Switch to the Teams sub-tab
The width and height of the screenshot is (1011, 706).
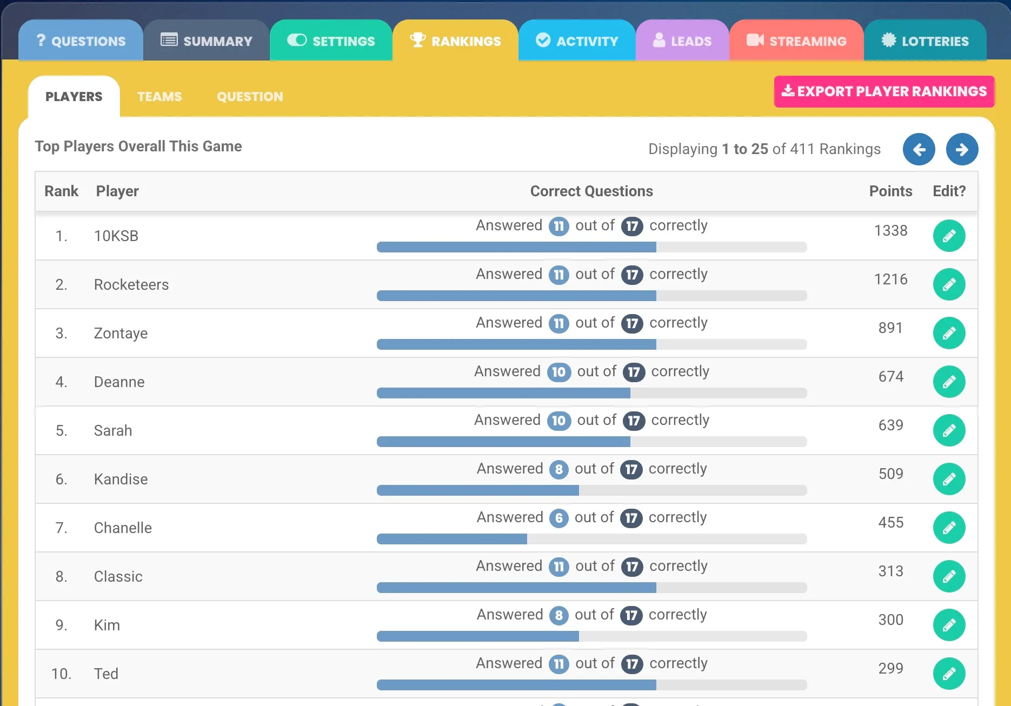tap(159, 96)
